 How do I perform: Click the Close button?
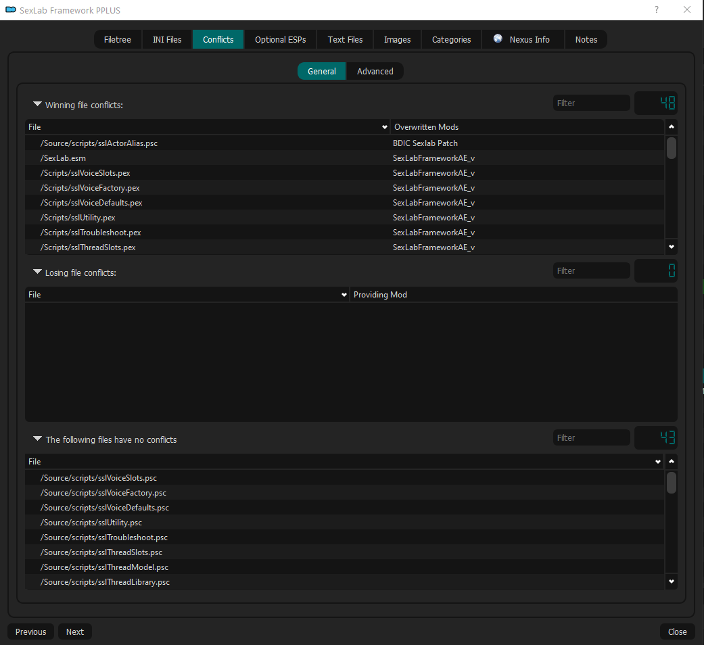(677, 631)
